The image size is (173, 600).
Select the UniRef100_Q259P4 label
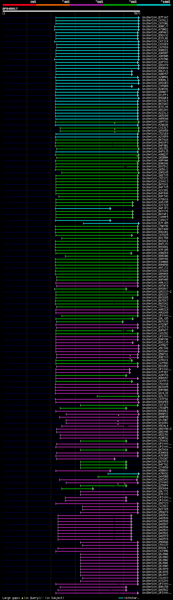(155, 485)
